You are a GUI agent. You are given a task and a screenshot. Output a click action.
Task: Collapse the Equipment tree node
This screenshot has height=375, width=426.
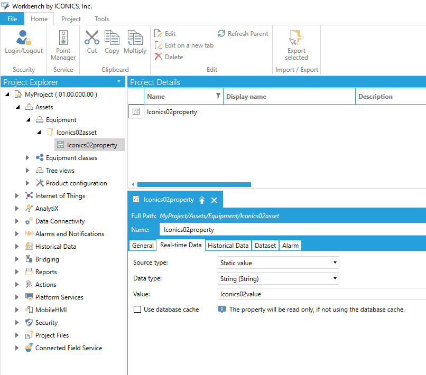(29, 120)
